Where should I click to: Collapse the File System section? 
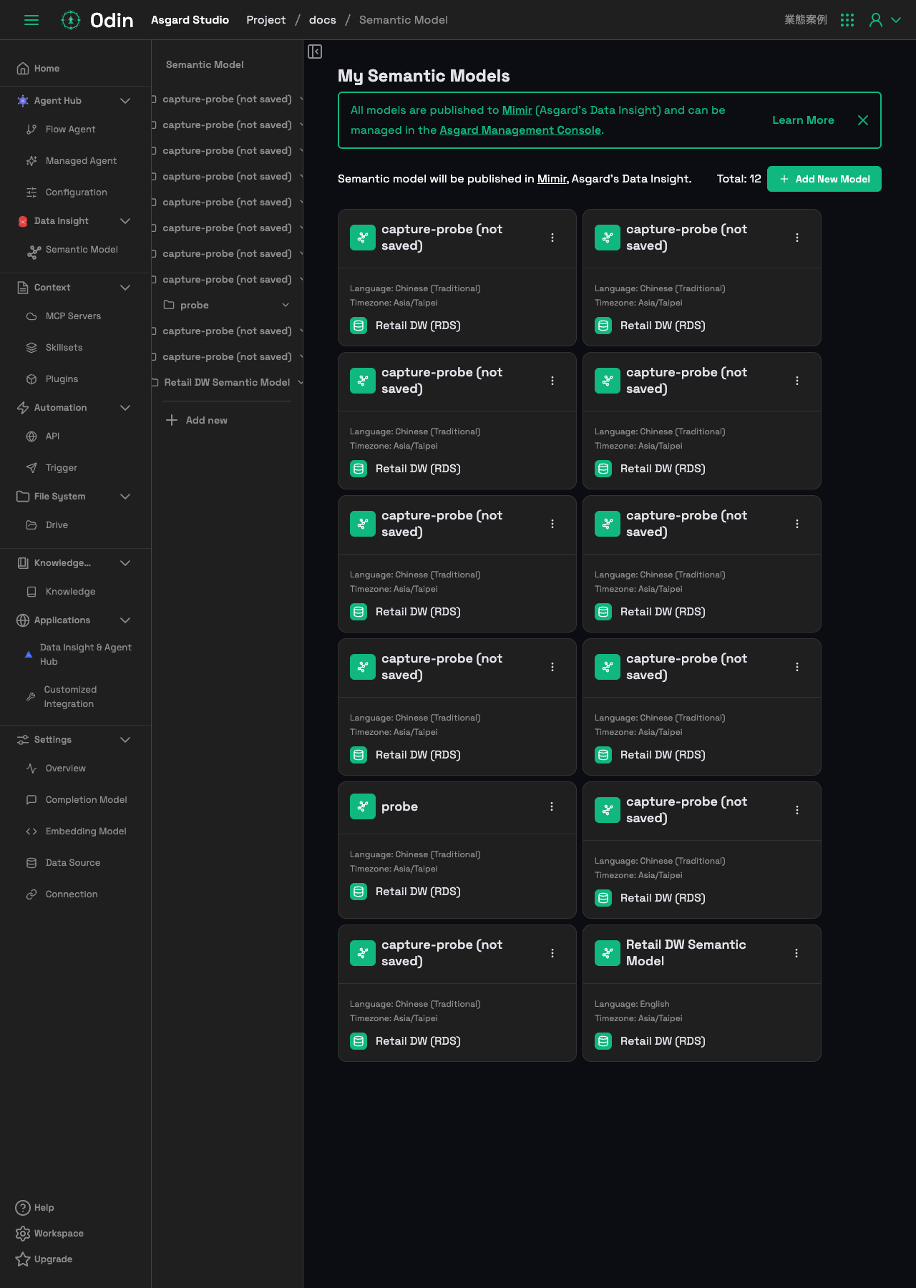click(125, 497)
